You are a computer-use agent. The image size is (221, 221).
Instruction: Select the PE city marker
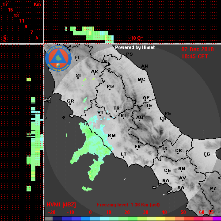168,113
